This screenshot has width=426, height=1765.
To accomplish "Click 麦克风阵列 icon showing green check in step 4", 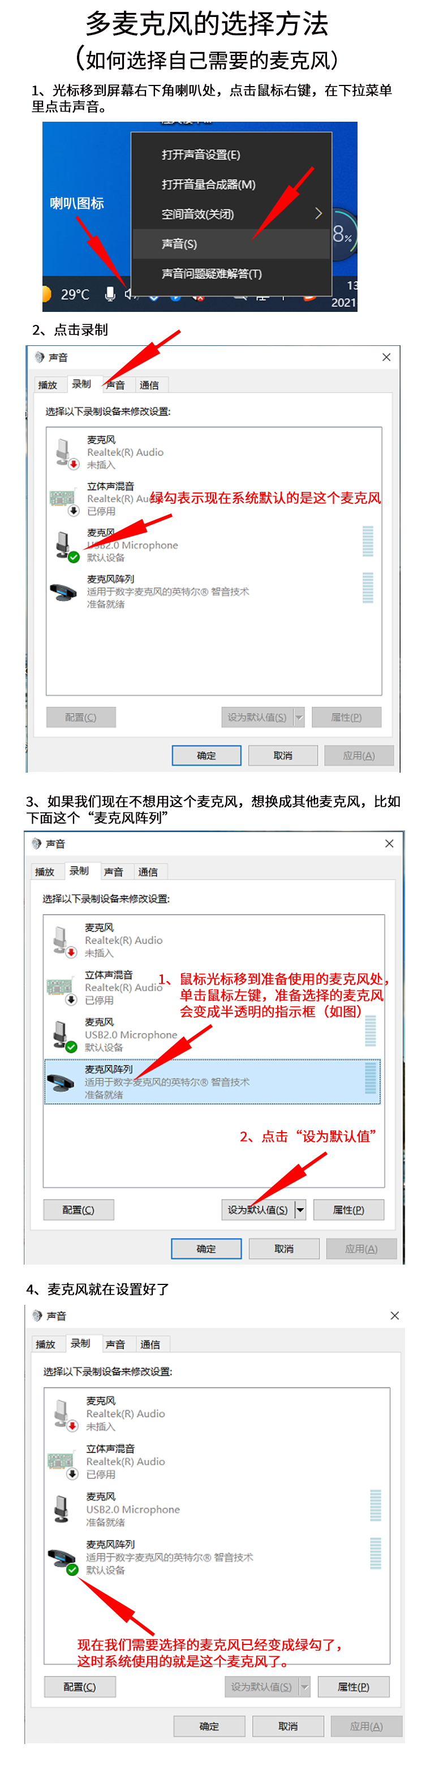I will click(x=63, y=1559).
